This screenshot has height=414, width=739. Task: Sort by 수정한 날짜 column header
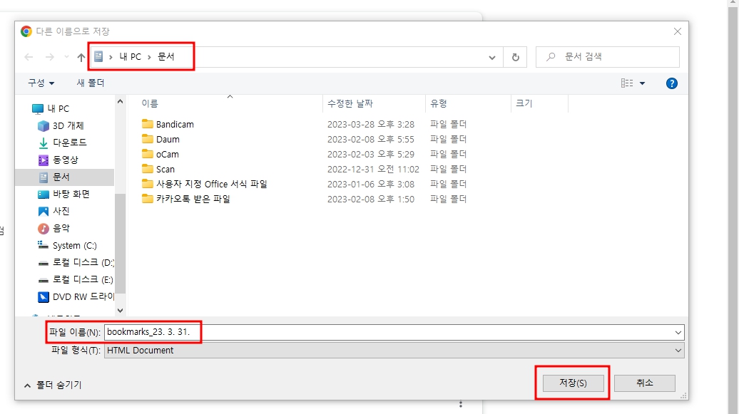click(350, 103)
